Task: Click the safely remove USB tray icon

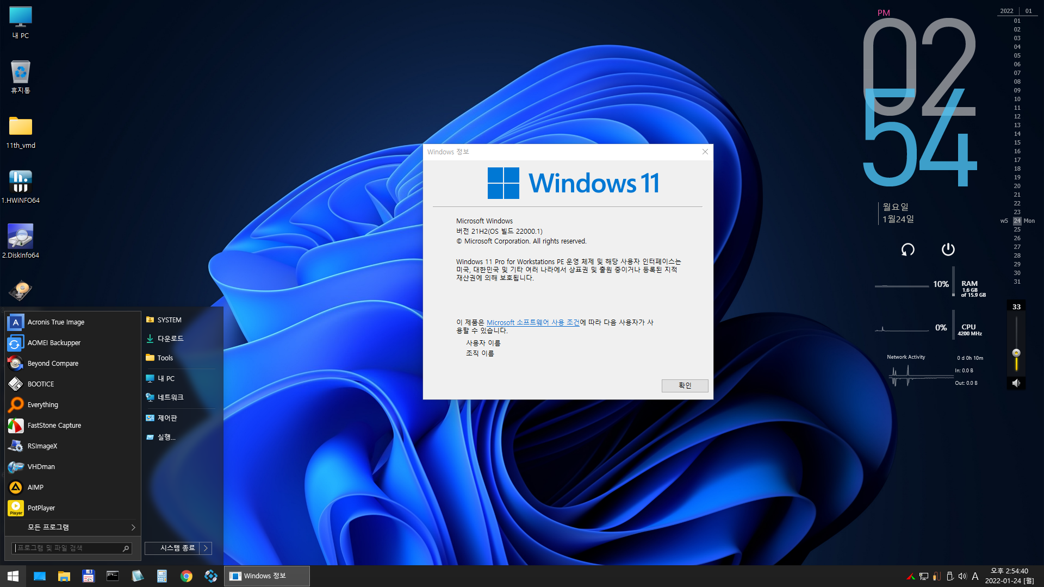Action: (x=950, y=576)
